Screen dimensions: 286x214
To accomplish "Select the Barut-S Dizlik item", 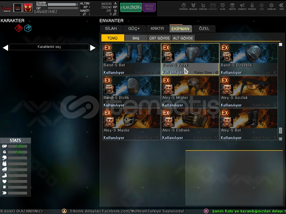I will pyautogui.click(x=132, y=92).
